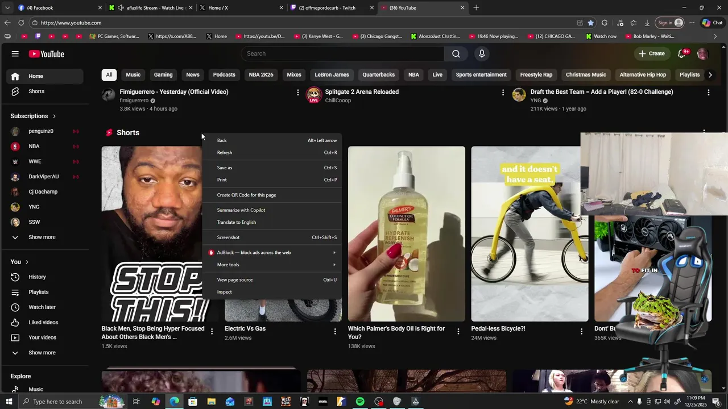Open the YouTube hamburger guide menu
The image size is (728, 409).
click(15, 54)
